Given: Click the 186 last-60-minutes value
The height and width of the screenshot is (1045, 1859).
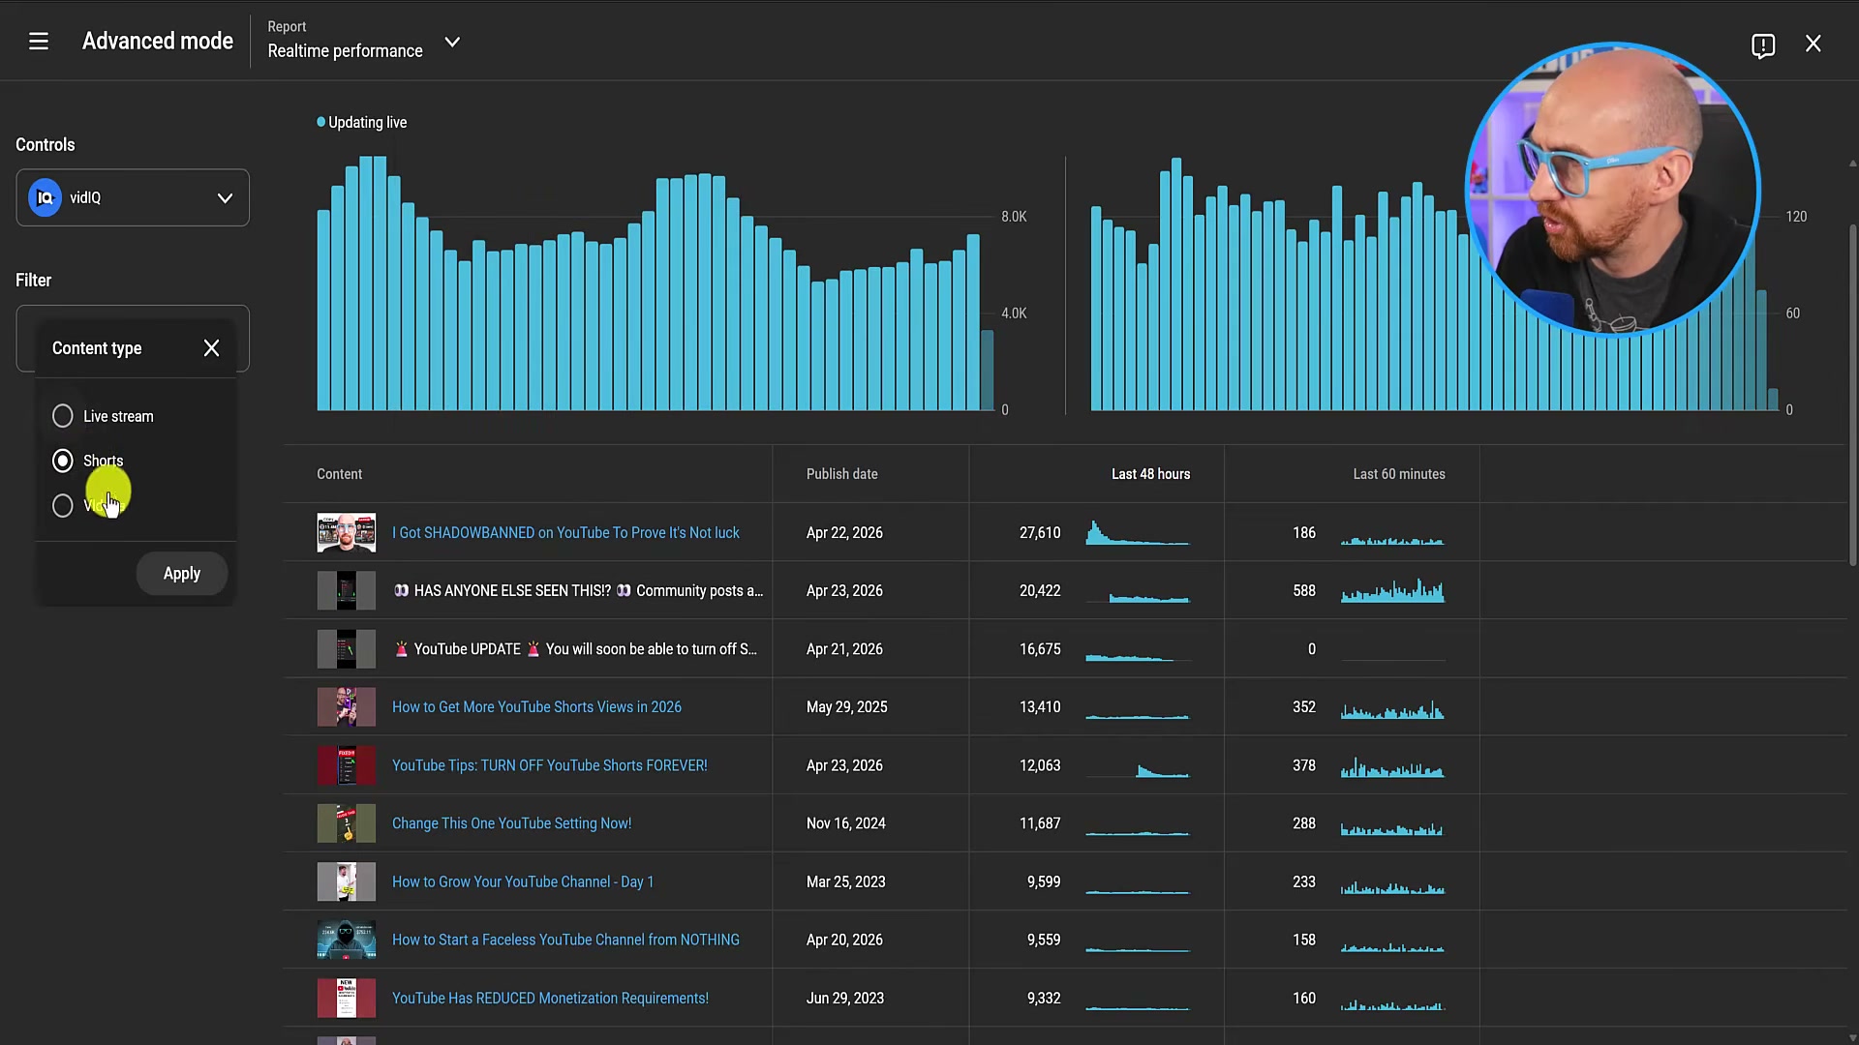Looking at the screenshot, I should point(1304,532).
